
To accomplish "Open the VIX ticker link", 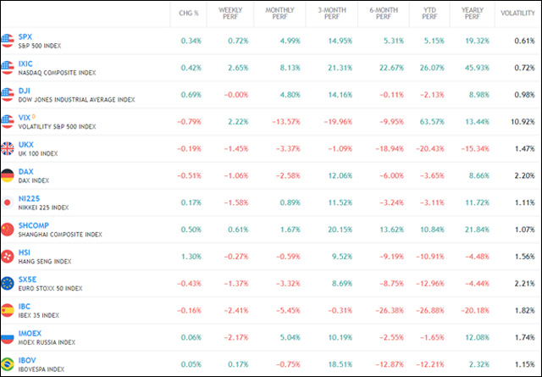I will (24, 116).
